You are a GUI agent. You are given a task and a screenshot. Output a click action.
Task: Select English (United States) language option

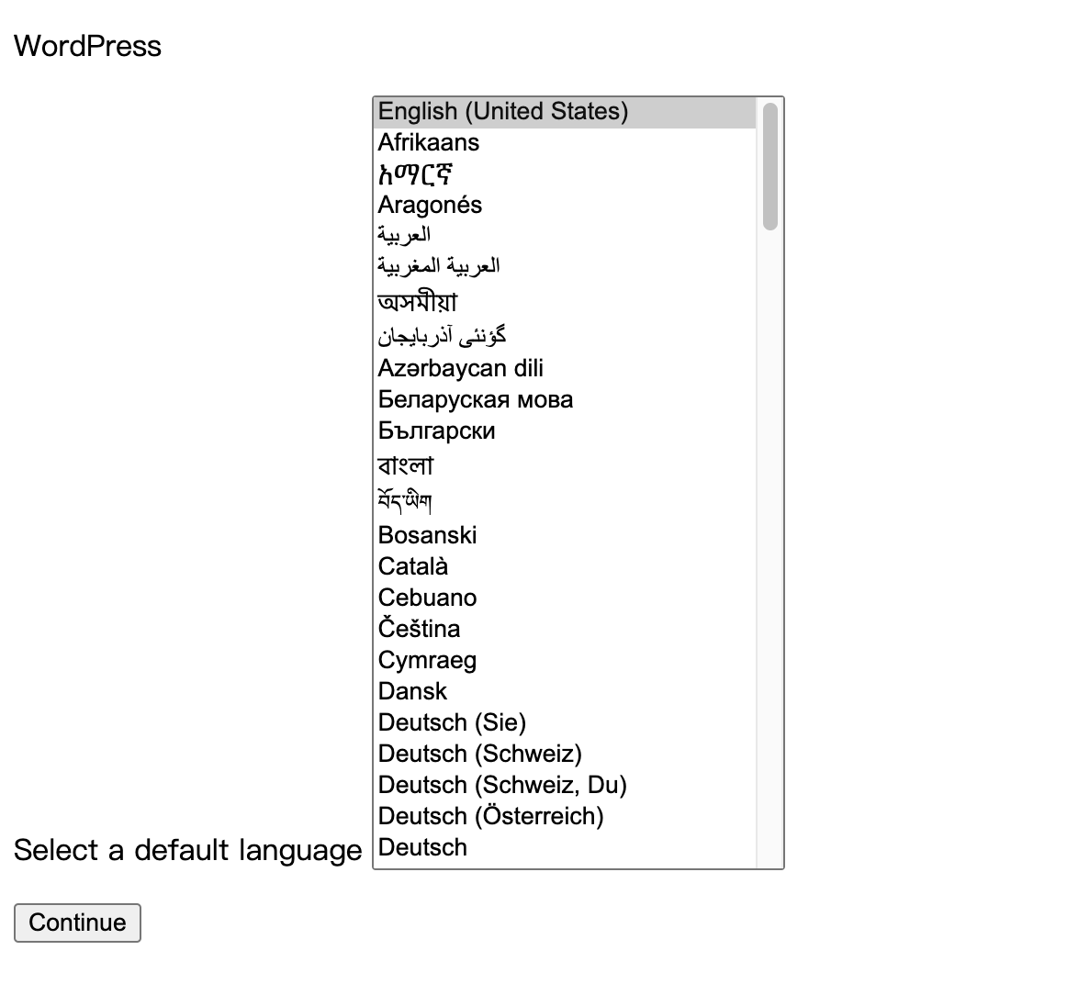(x=503, y=111)
